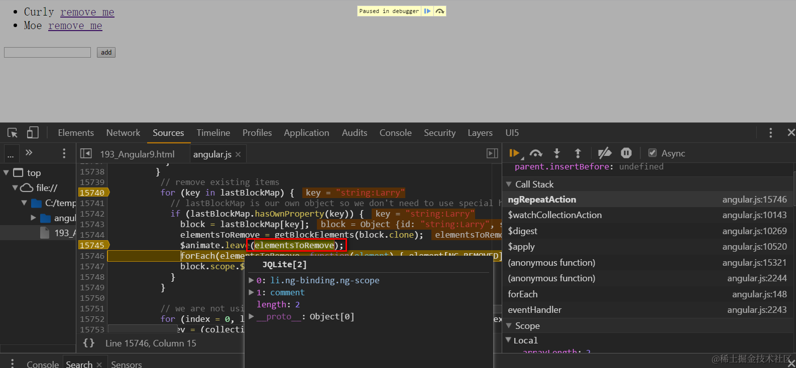
Task: Select forEach call stack frame
Action: [647, 294]
